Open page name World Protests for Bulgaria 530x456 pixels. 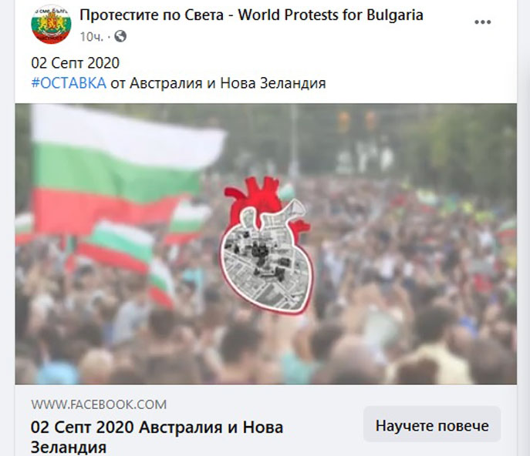pos(251,15)
